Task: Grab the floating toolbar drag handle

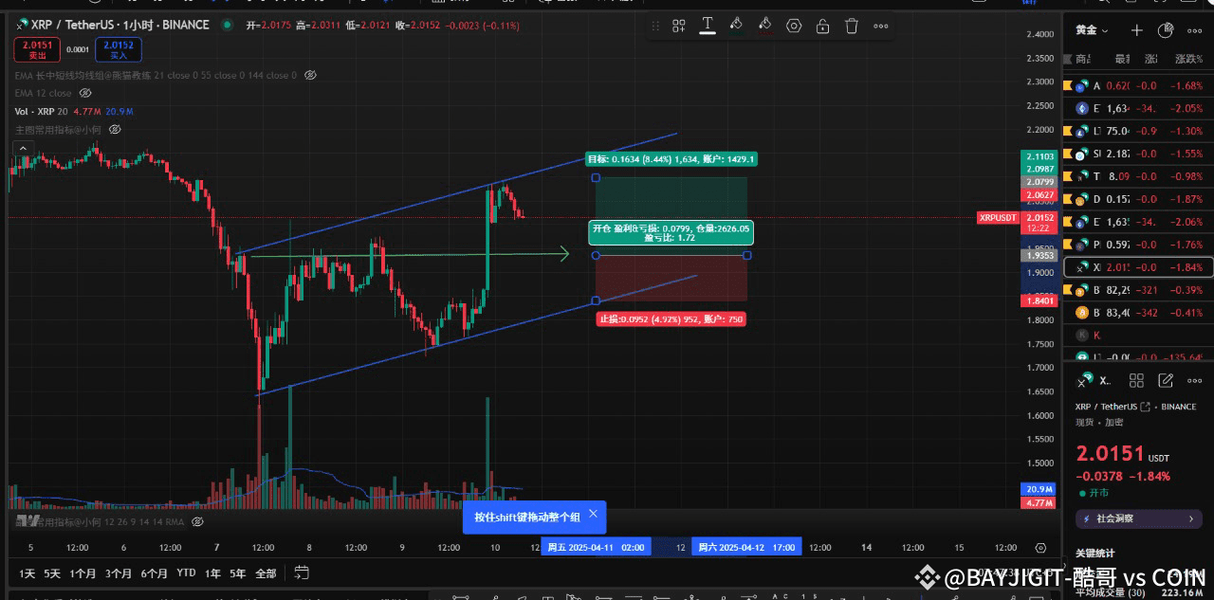Action: point(656,27)
